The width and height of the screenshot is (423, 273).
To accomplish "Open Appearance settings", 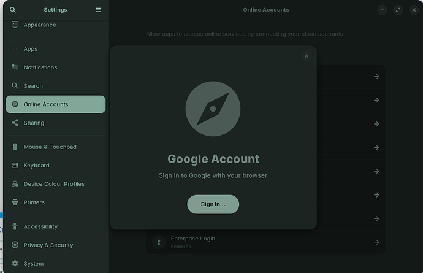I will [x=56, y=25].
